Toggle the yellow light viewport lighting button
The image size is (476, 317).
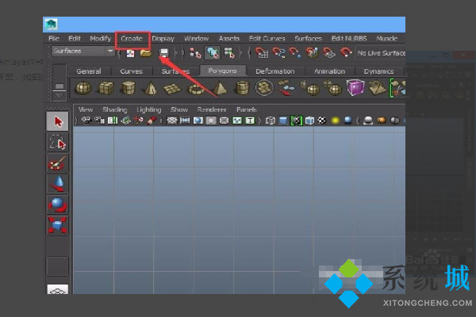(336, 120)
